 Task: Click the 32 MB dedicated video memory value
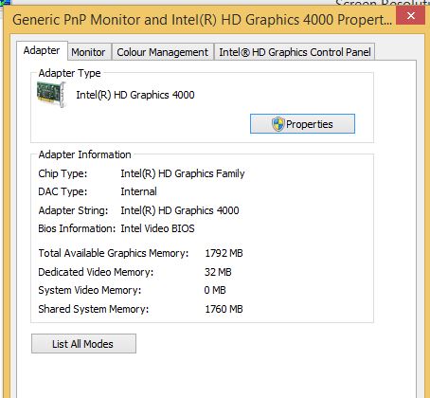pos(218,272)
